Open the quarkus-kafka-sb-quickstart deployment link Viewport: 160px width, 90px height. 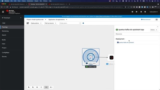click(126, 42)
